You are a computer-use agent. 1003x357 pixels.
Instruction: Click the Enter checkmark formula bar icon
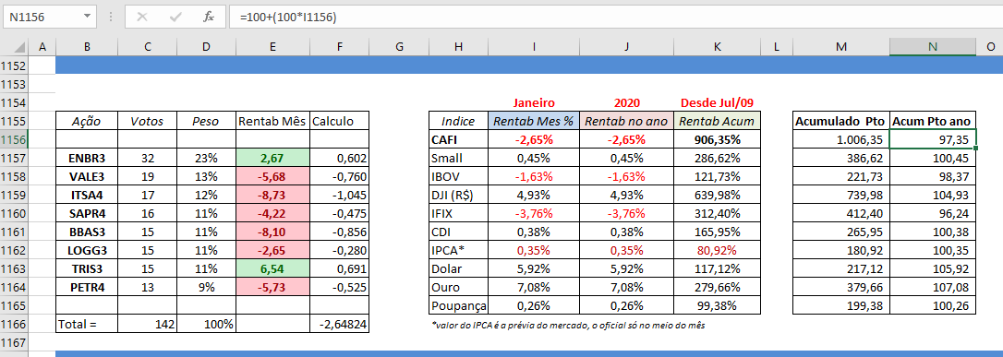click(175, 18)
